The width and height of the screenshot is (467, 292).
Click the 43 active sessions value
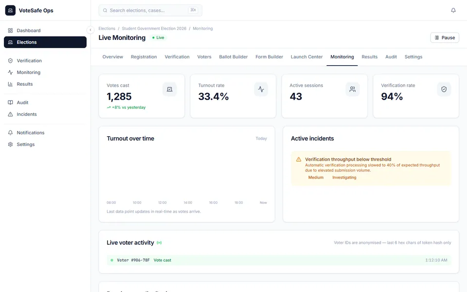(x=296, y=96)
